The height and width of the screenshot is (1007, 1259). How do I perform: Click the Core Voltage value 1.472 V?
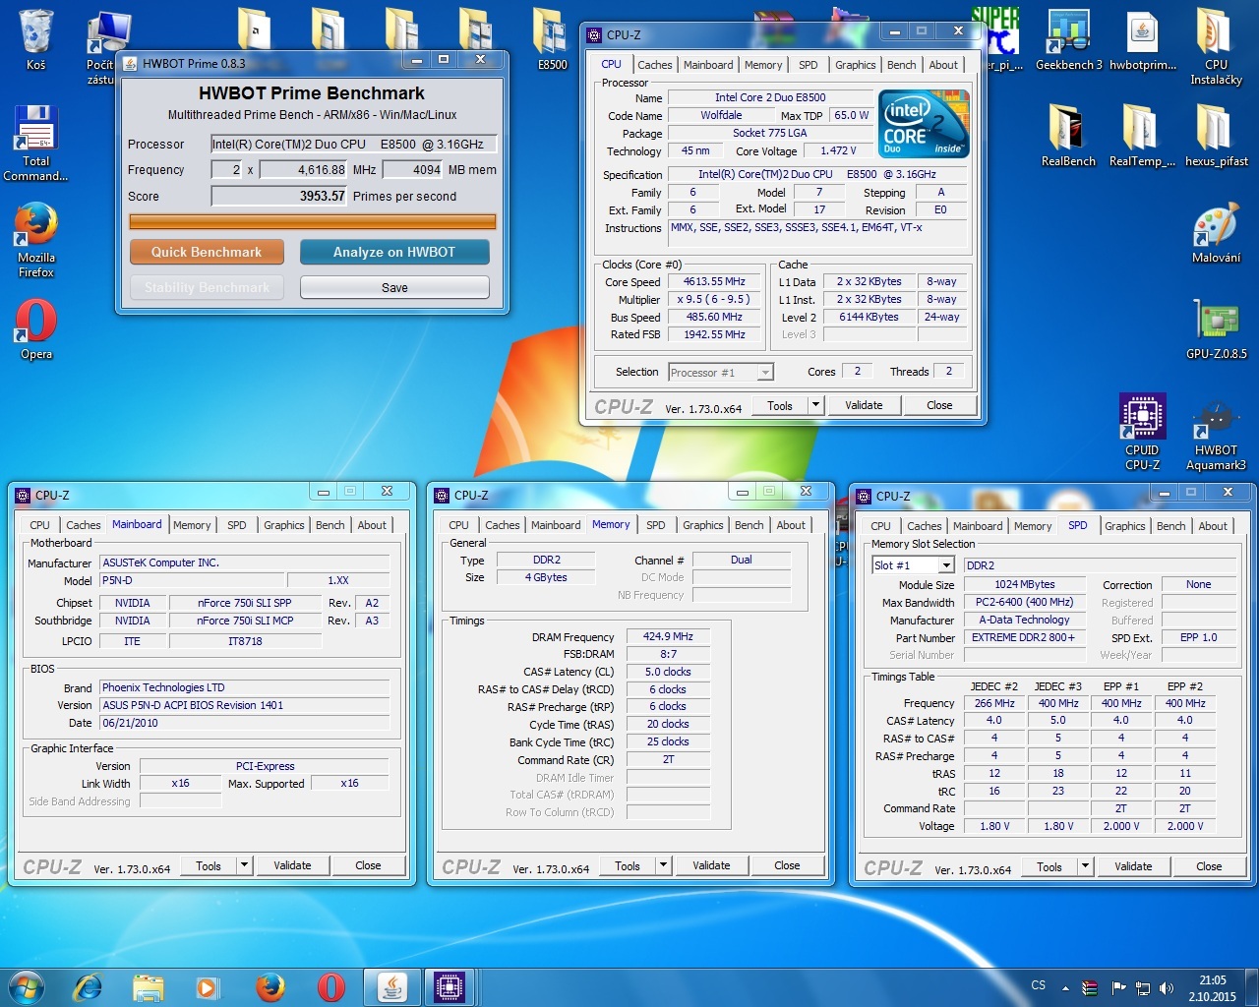click(x=838, y=150)
